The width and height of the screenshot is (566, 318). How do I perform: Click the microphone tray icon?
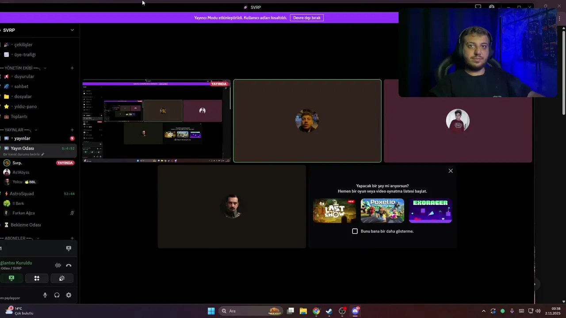tap(512, 311)
